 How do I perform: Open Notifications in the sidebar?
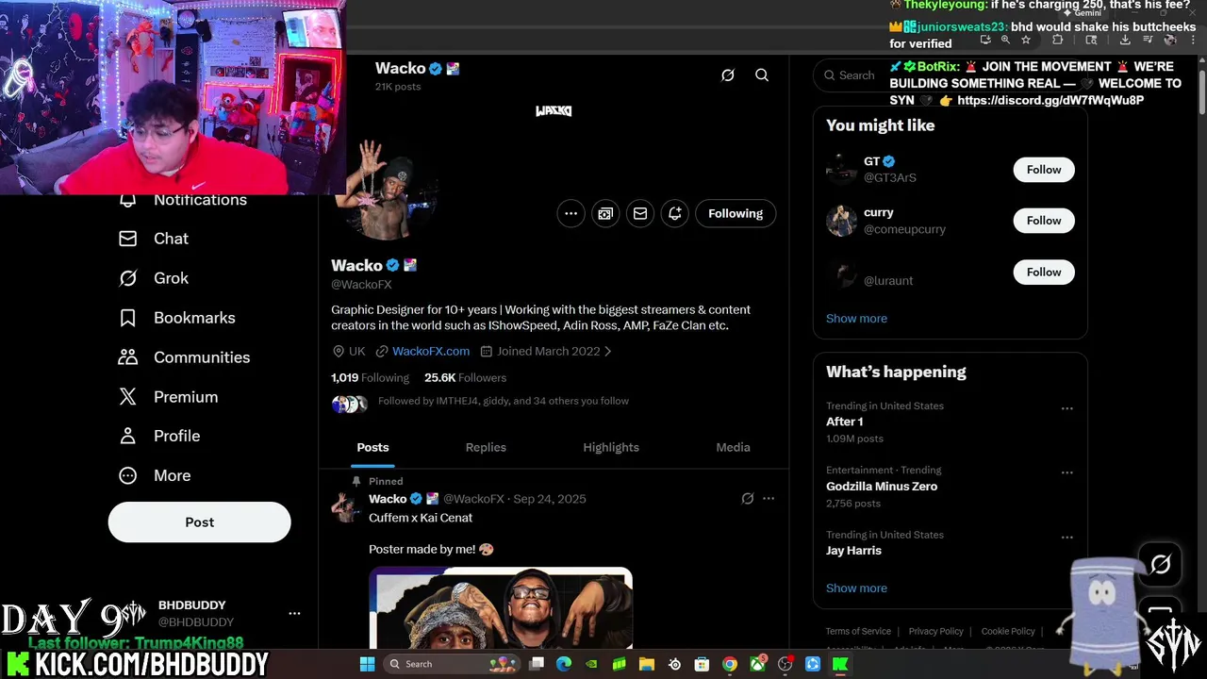tap(183, 200)
